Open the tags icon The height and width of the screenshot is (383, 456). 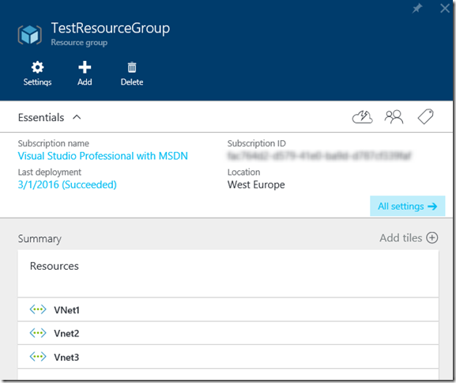pyautogui.click(x=425, y=117)
